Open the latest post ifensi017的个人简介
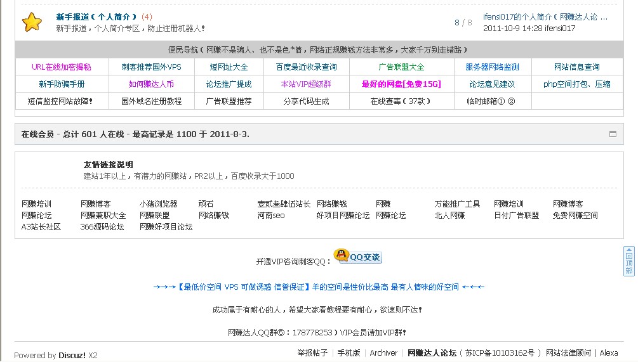This screenshot has height=362, width=638. [545, 17]
